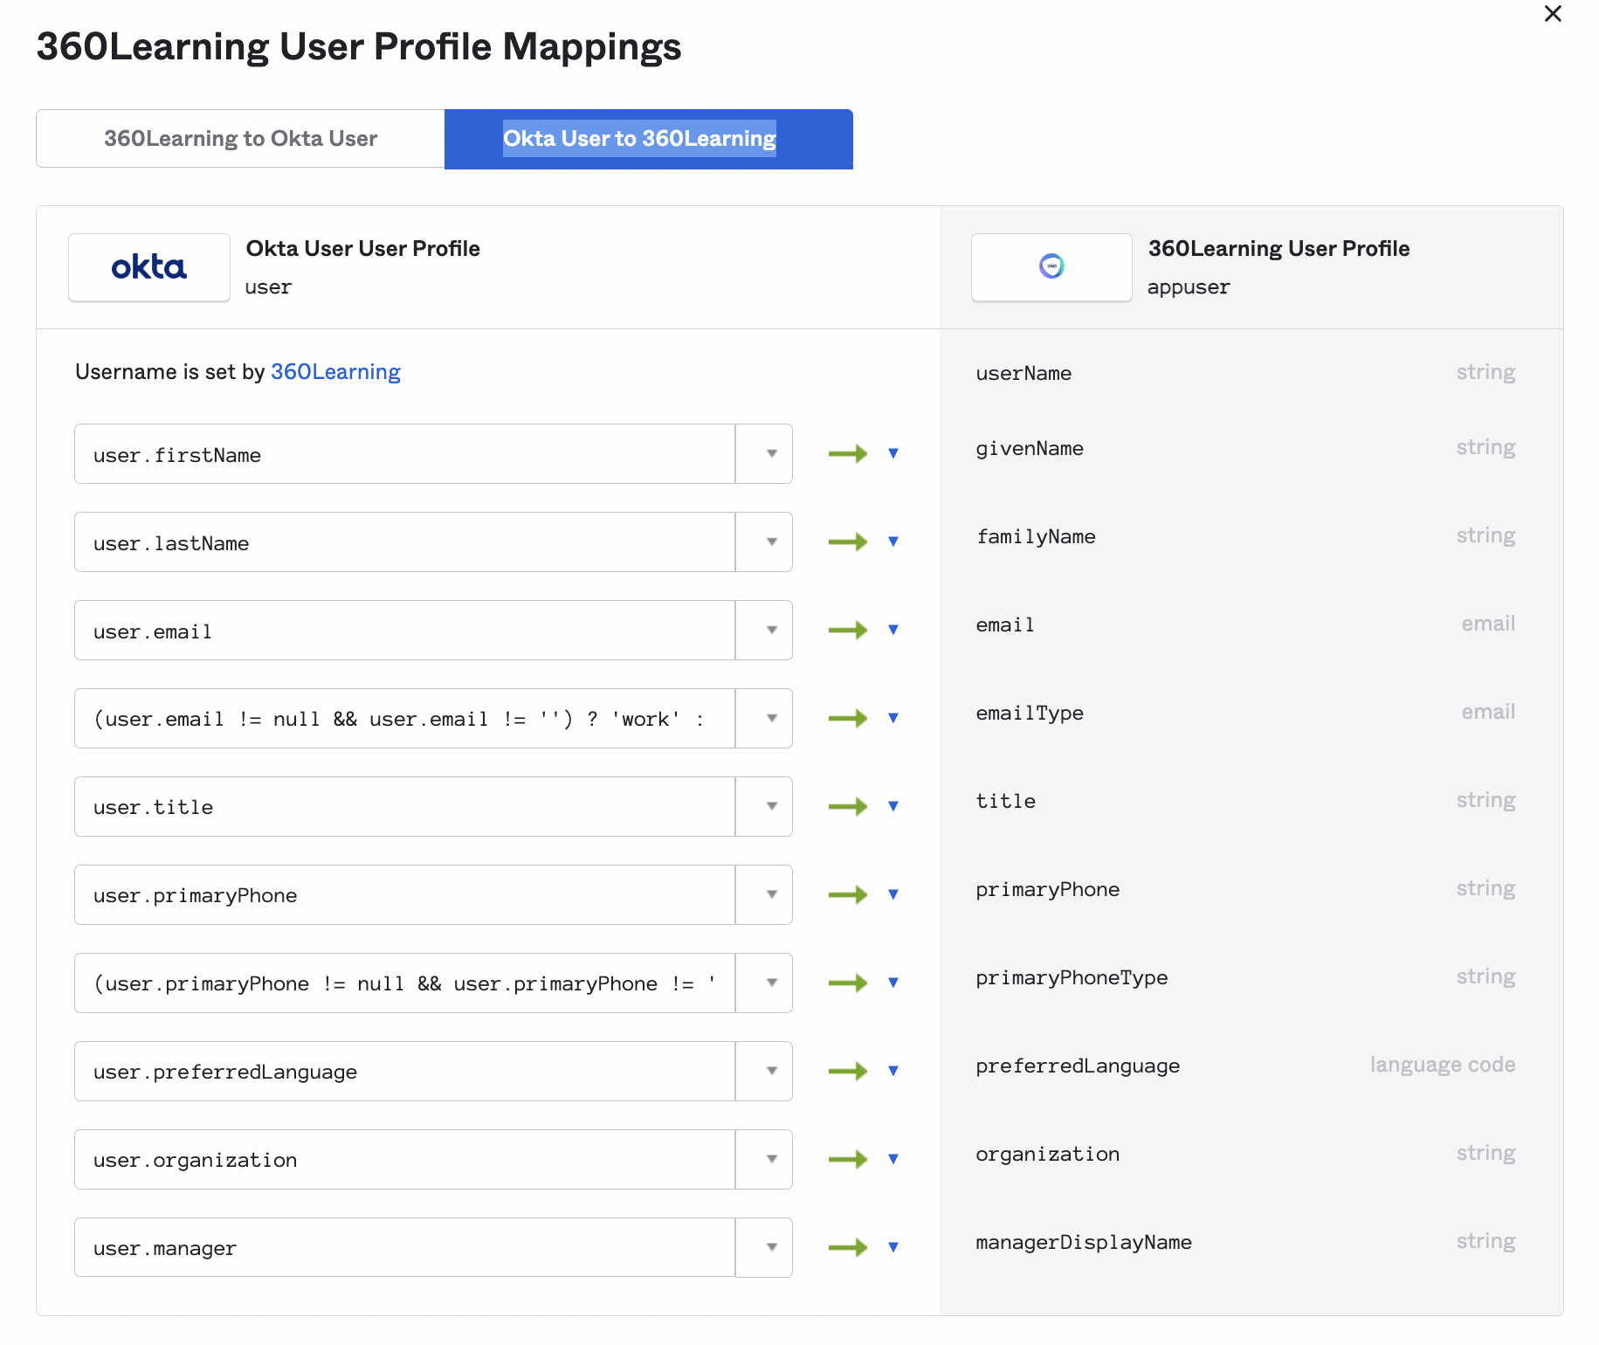1599x1345 pixels.
Task: Close the User Profile Mappings dialog
Action: 1553,14
